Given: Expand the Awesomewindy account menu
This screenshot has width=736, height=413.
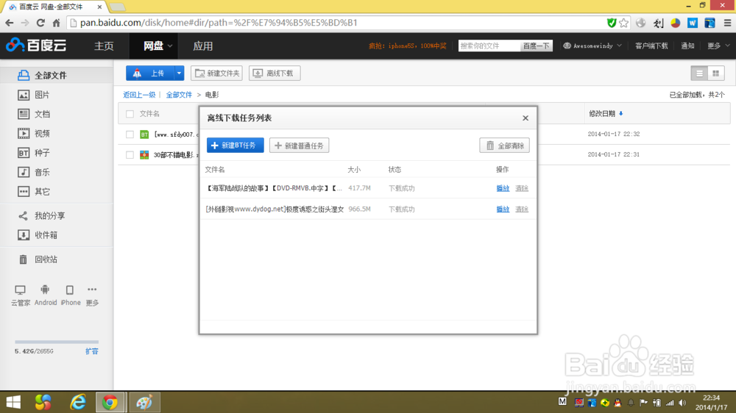Looking at the screenshot, I should (x=592, y=46).
